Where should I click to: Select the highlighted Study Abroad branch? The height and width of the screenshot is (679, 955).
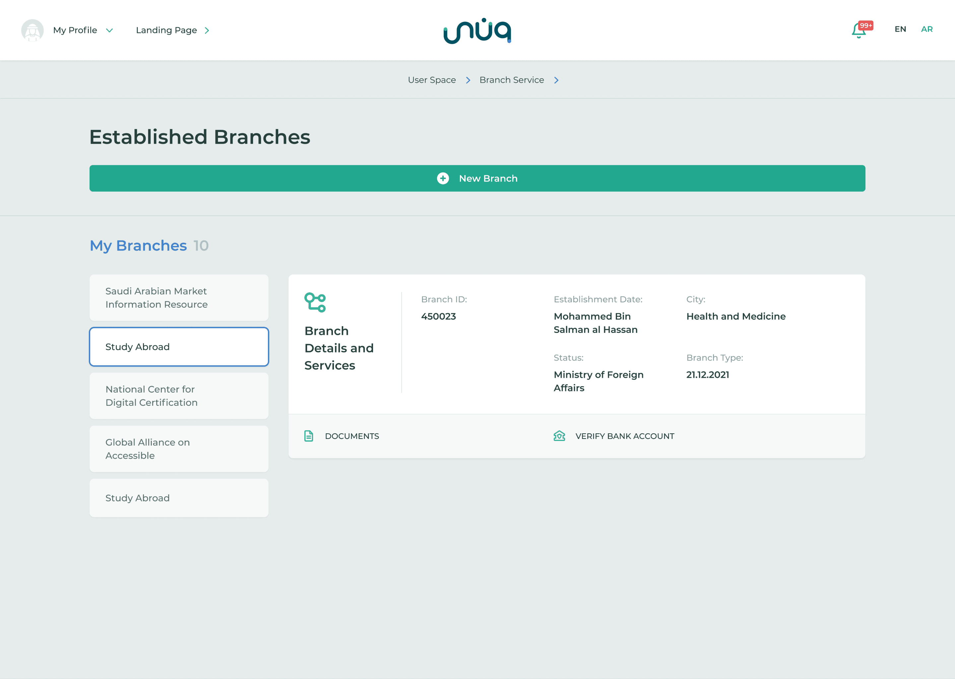tap(179, 346)
